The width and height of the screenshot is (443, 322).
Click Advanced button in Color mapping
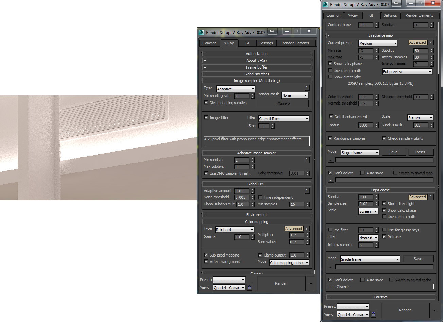(x=294, y=229)
